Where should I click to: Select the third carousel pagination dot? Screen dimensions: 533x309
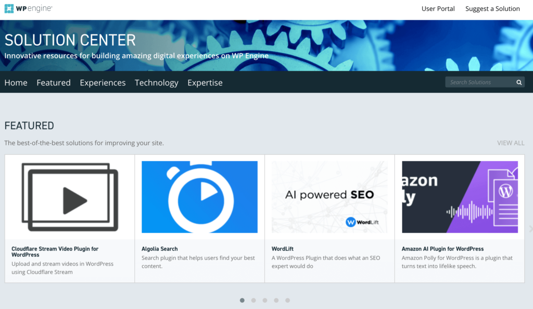(x=265, y=300)
